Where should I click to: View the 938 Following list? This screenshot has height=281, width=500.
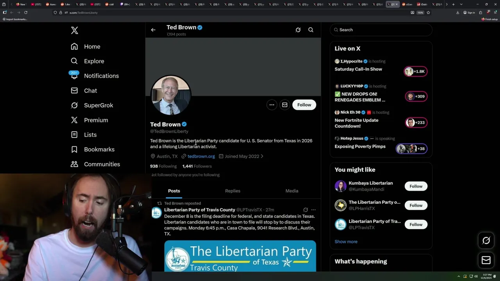click(163, 166)
